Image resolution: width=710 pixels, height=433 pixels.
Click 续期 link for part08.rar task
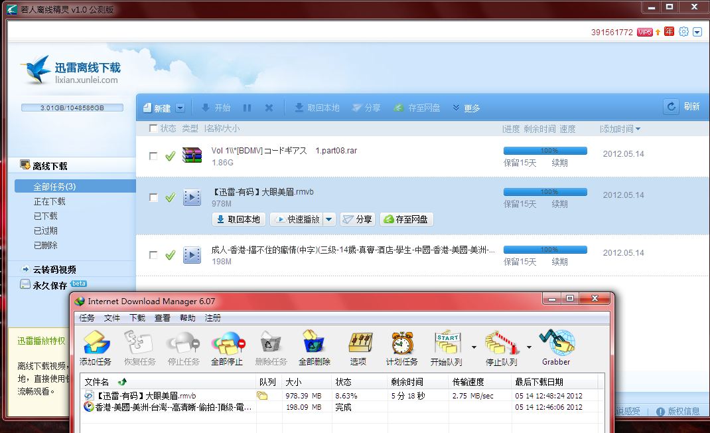[559, 163]
